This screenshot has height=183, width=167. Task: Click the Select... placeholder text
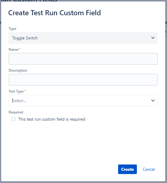[19, 101]
